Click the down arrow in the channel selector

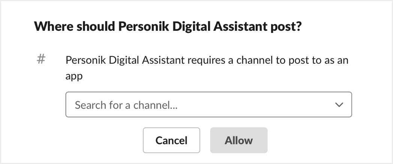pos(339,105)
